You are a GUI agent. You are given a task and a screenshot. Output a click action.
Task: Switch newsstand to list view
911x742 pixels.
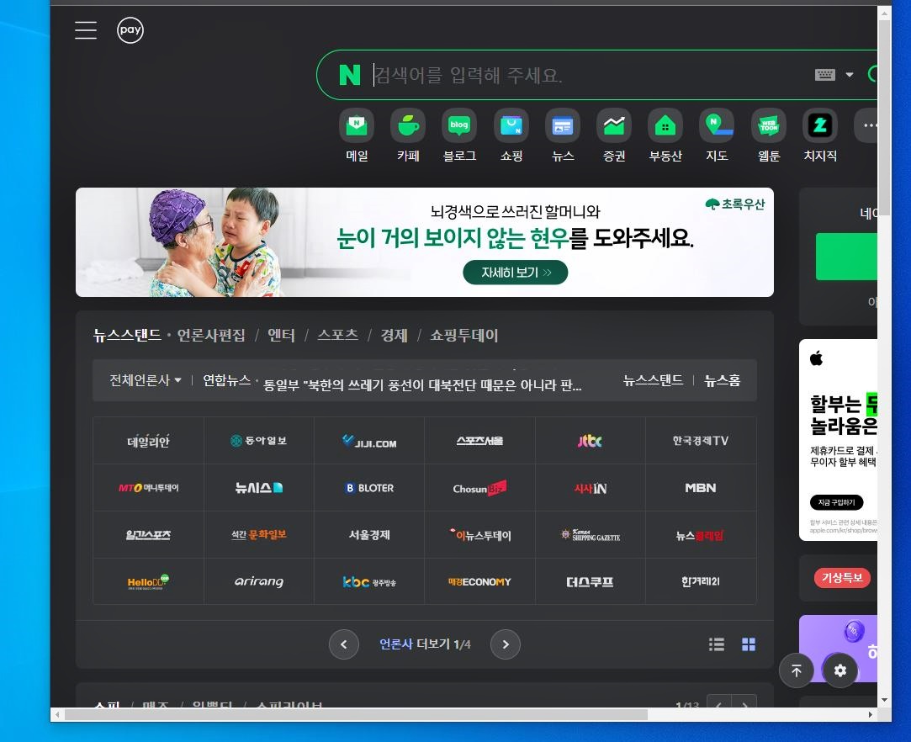717,644
